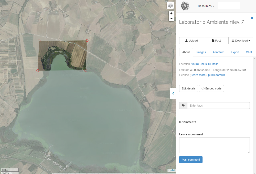Open the Resources dropdown menu
This screenshot has width=256, height=174.
(x=206, y=6)
